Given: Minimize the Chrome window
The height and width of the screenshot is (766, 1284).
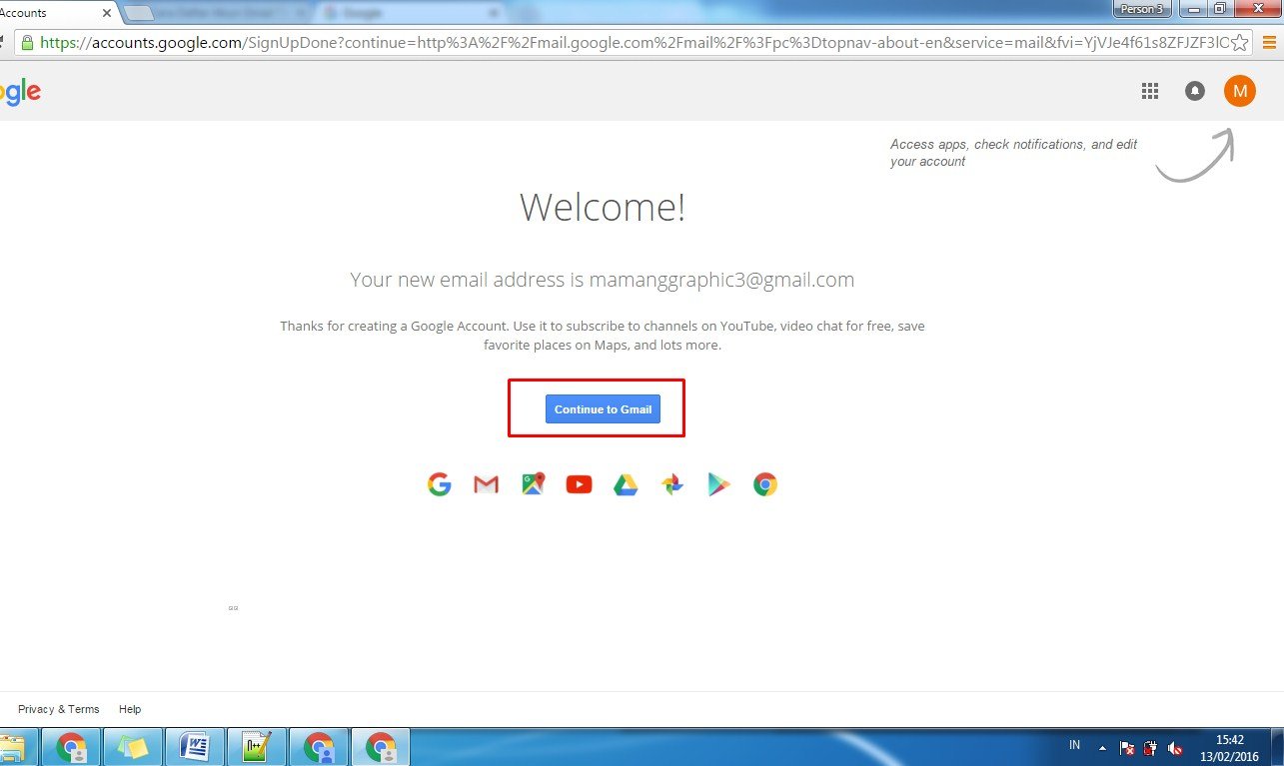Looking at the screenshot, I should click(1192, 8).
